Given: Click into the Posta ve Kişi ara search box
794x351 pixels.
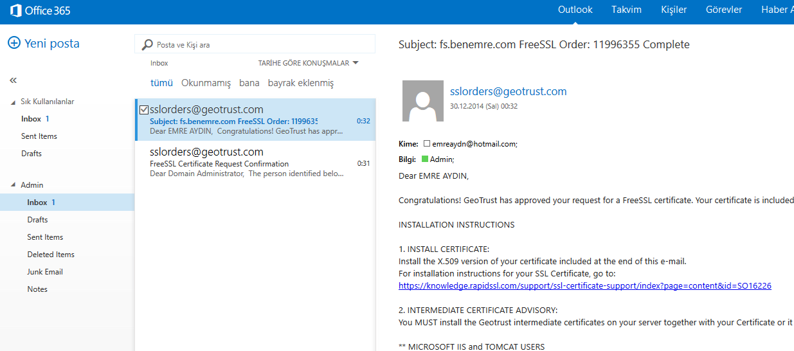Looking at the screenshot, I should pos(255,44).
